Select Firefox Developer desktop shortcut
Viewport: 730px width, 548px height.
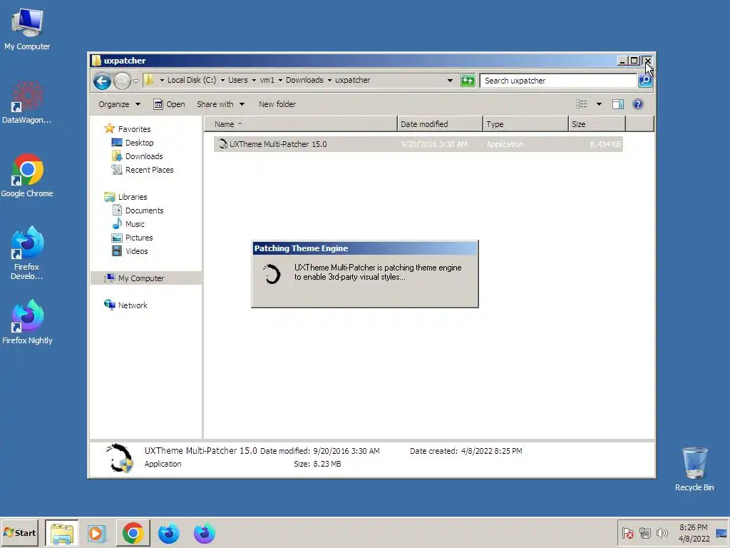[27, 253]
